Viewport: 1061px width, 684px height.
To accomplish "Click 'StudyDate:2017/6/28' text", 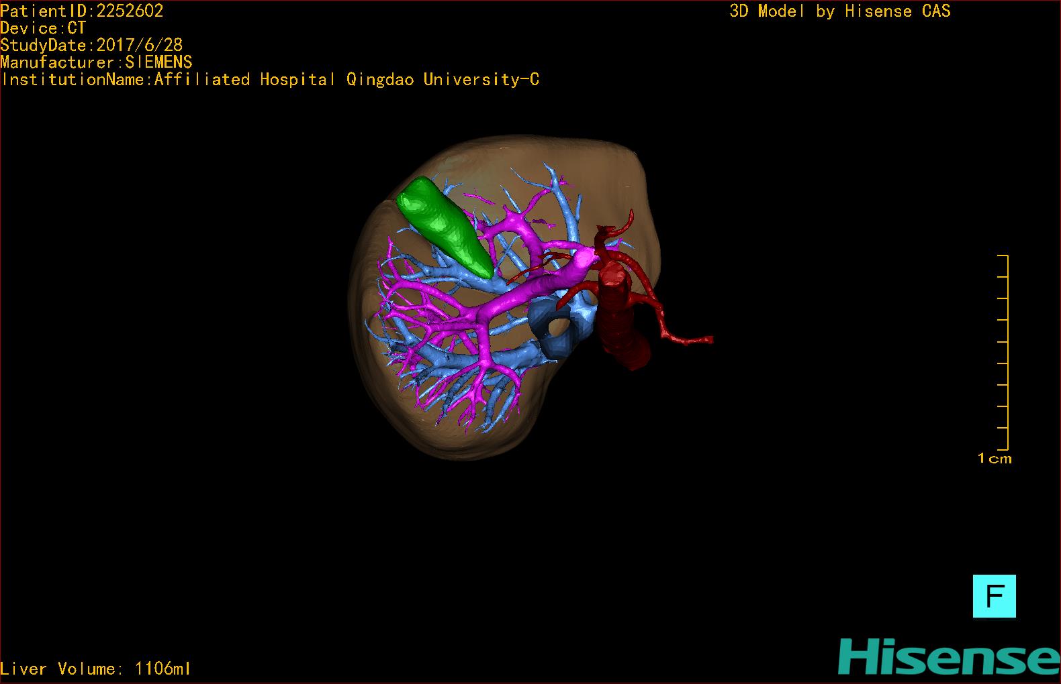I will [x=91, y=45].
